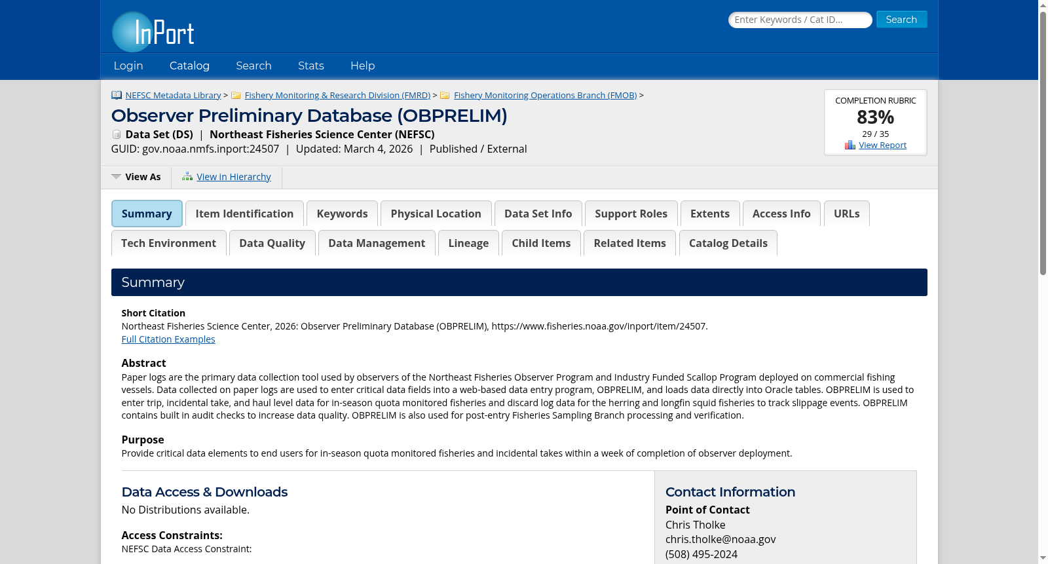Click the hierarchy tree icon

pos(187,177)
